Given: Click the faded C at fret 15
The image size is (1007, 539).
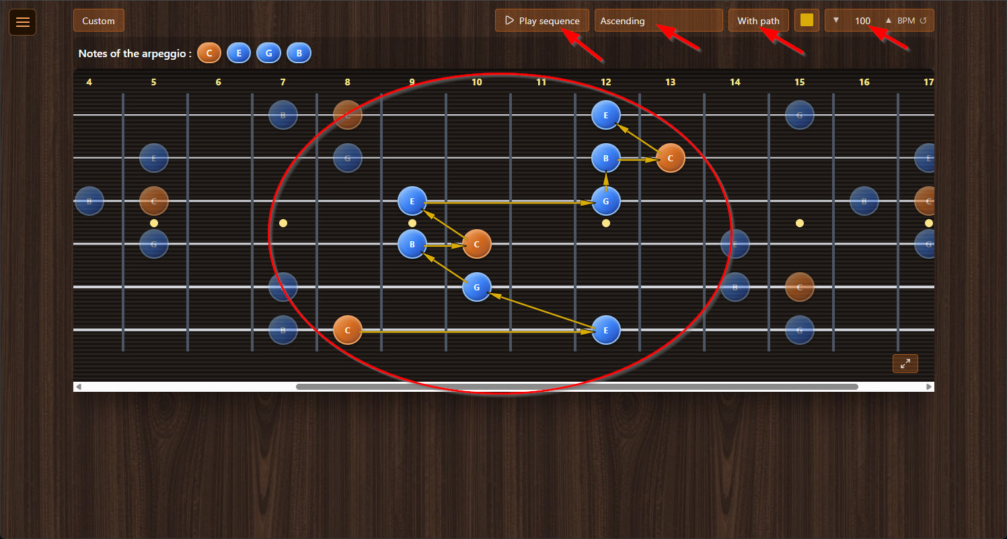Looking at the screenshot, I should click(x=800, y=287).
